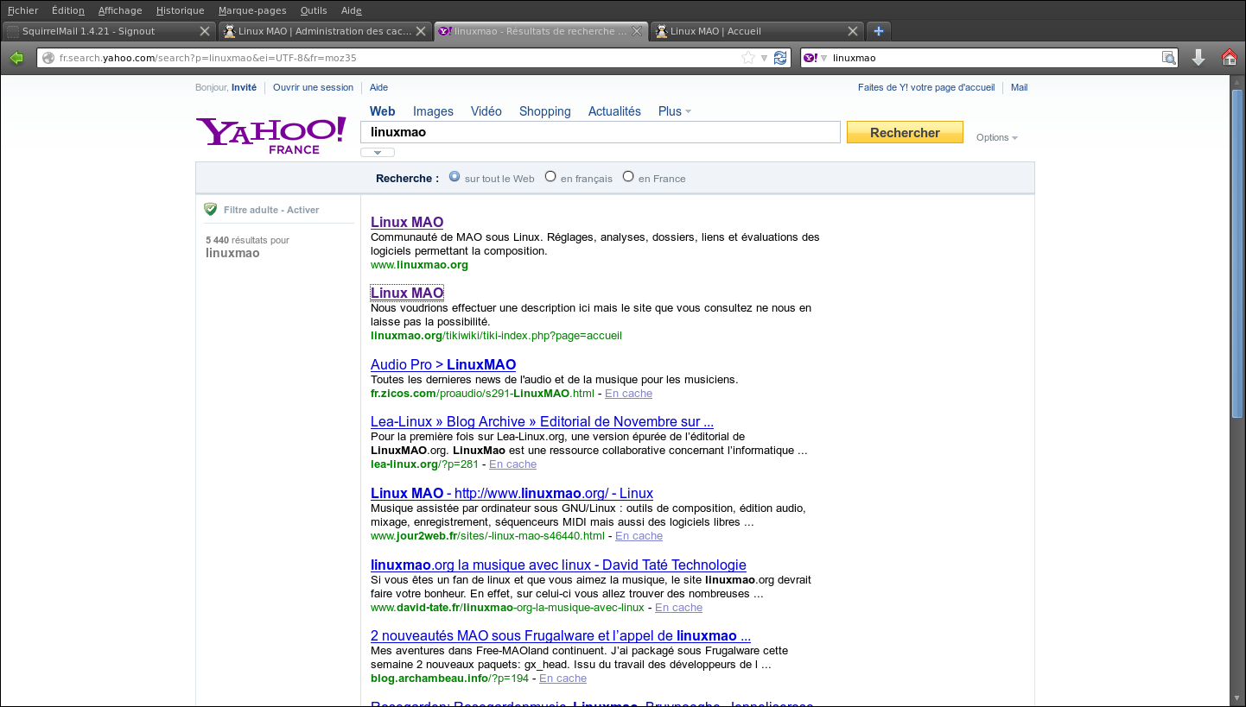Open the Édition menu
The image size is (1246, 707).
click(x=67, y=10)
